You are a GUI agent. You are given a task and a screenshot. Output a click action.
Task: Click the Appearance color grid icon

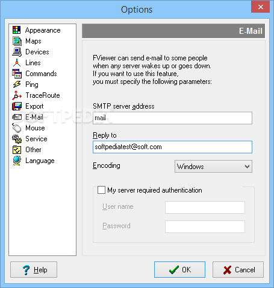point(16,30)
